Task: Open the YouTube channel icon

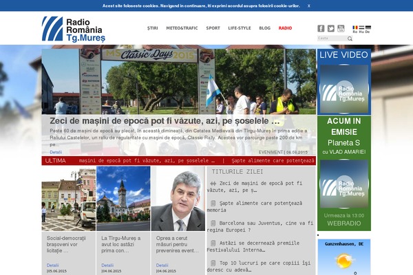Action: tap(341, 28)
